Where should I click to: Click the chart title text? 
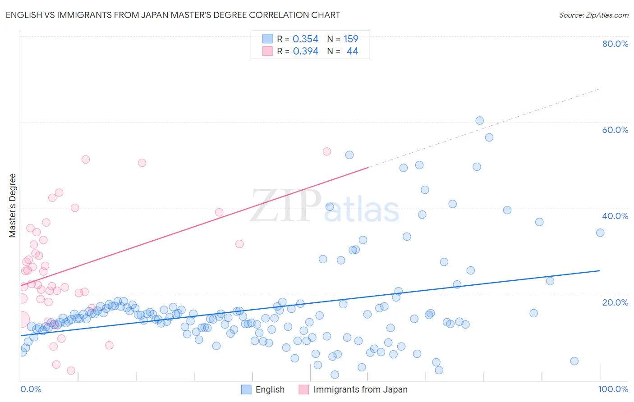coord(173,15)
